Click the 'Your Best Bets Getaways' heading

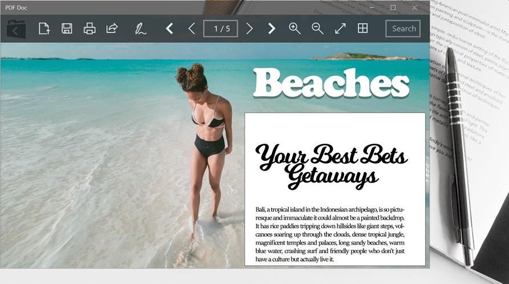[x=331, y=165]
